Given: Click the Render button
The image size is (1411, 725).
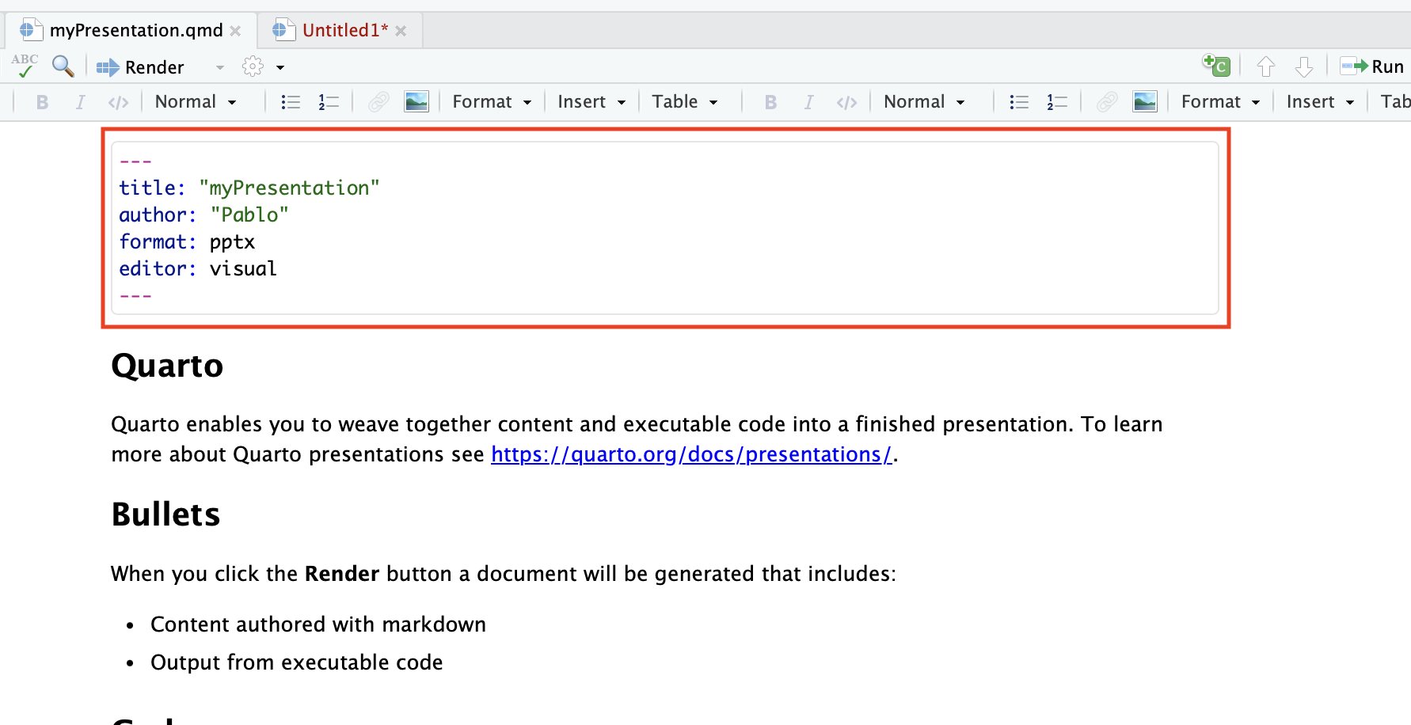Looking at the screenshot, I should pos(140,67).
